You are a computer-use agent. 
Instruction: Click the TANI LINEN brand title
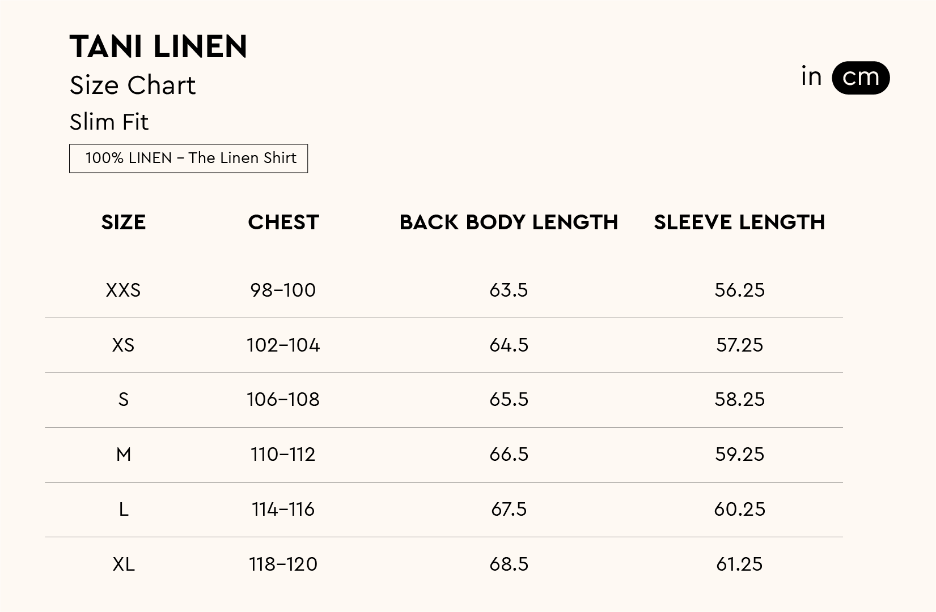click(x=159, y=46)
